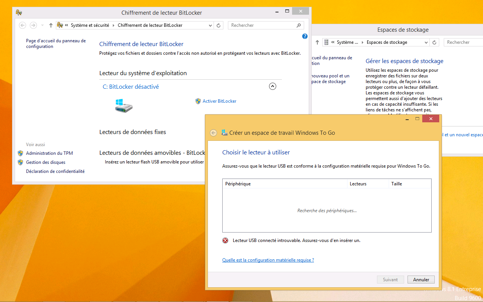Image resolution: width=483 pixels, height=302 pixels.
Task: Minimize the BitLocker window
Action: 277,11
